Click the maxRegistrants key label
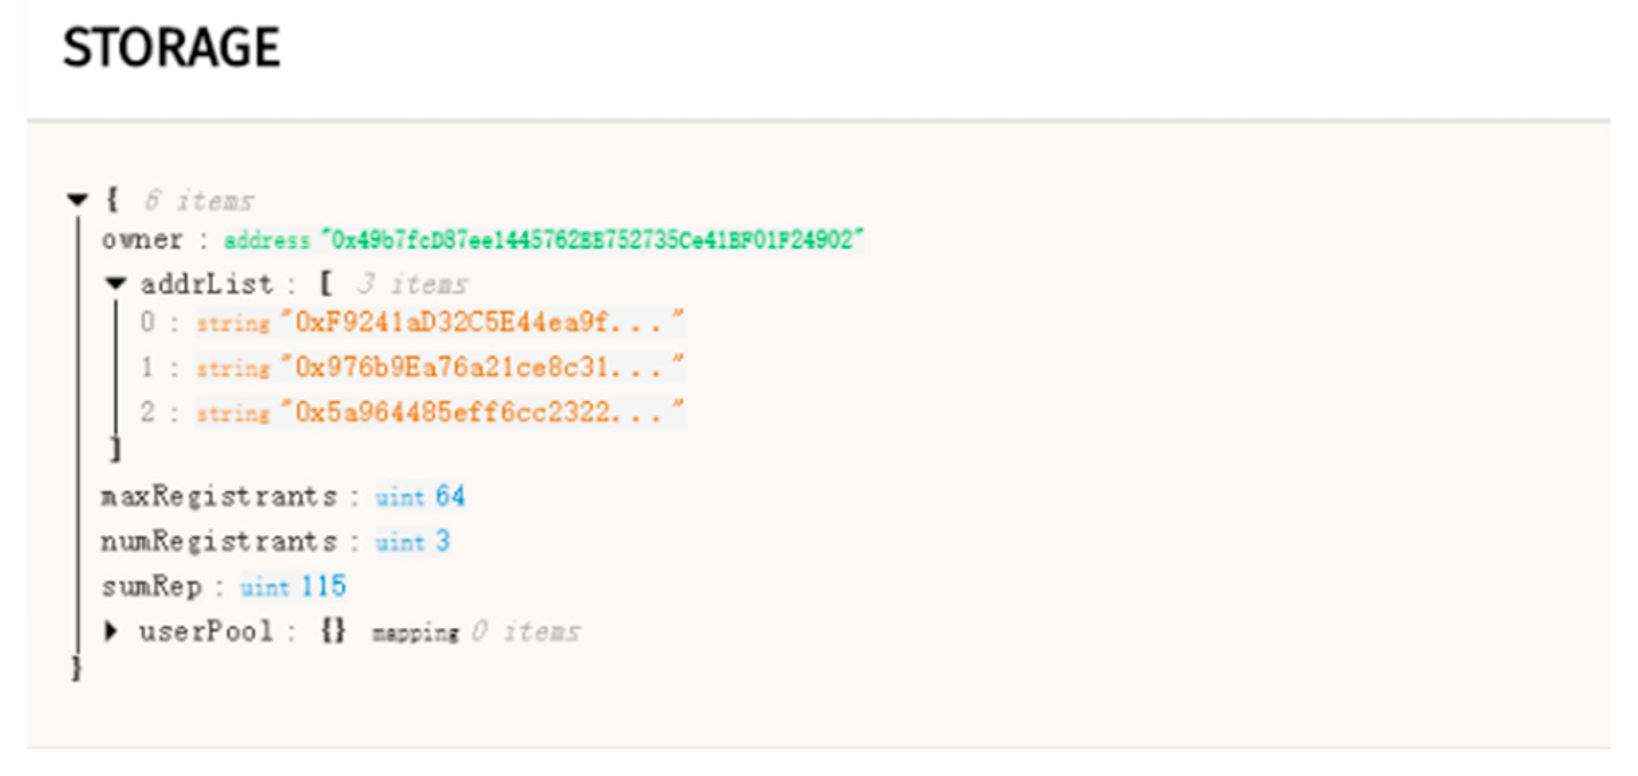Viewport: 1638px width, 776px height. (219, 497)
